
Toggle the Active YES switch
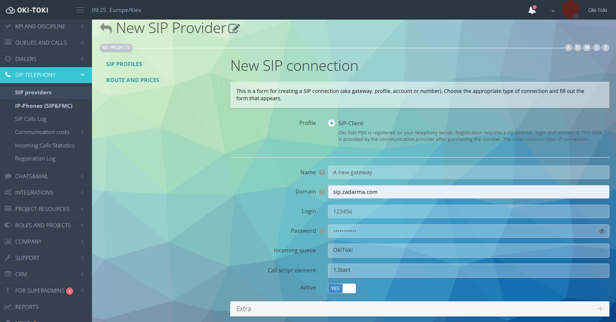342,289
